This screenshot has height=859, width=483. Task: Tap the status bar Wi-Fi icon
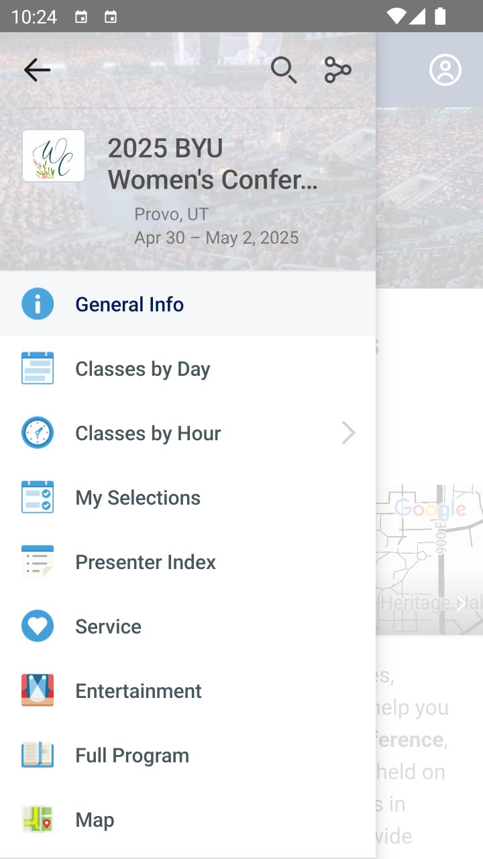396,16
